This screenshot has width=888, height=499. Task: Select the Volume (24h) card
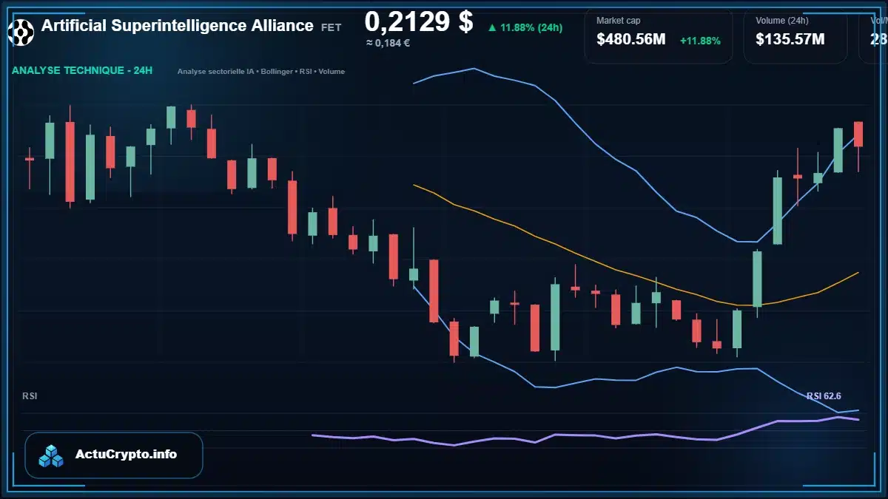[x=795, y=35]
